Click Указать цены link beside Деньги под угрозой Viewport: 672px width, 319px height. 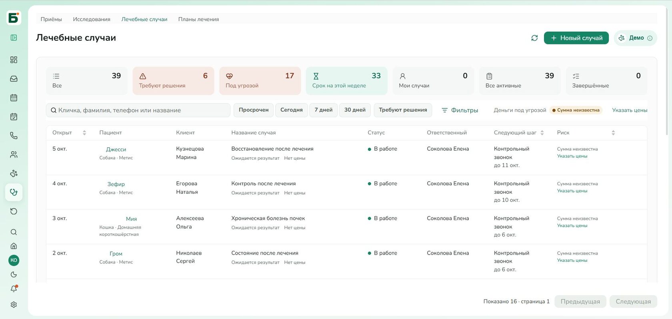[630, 110]
